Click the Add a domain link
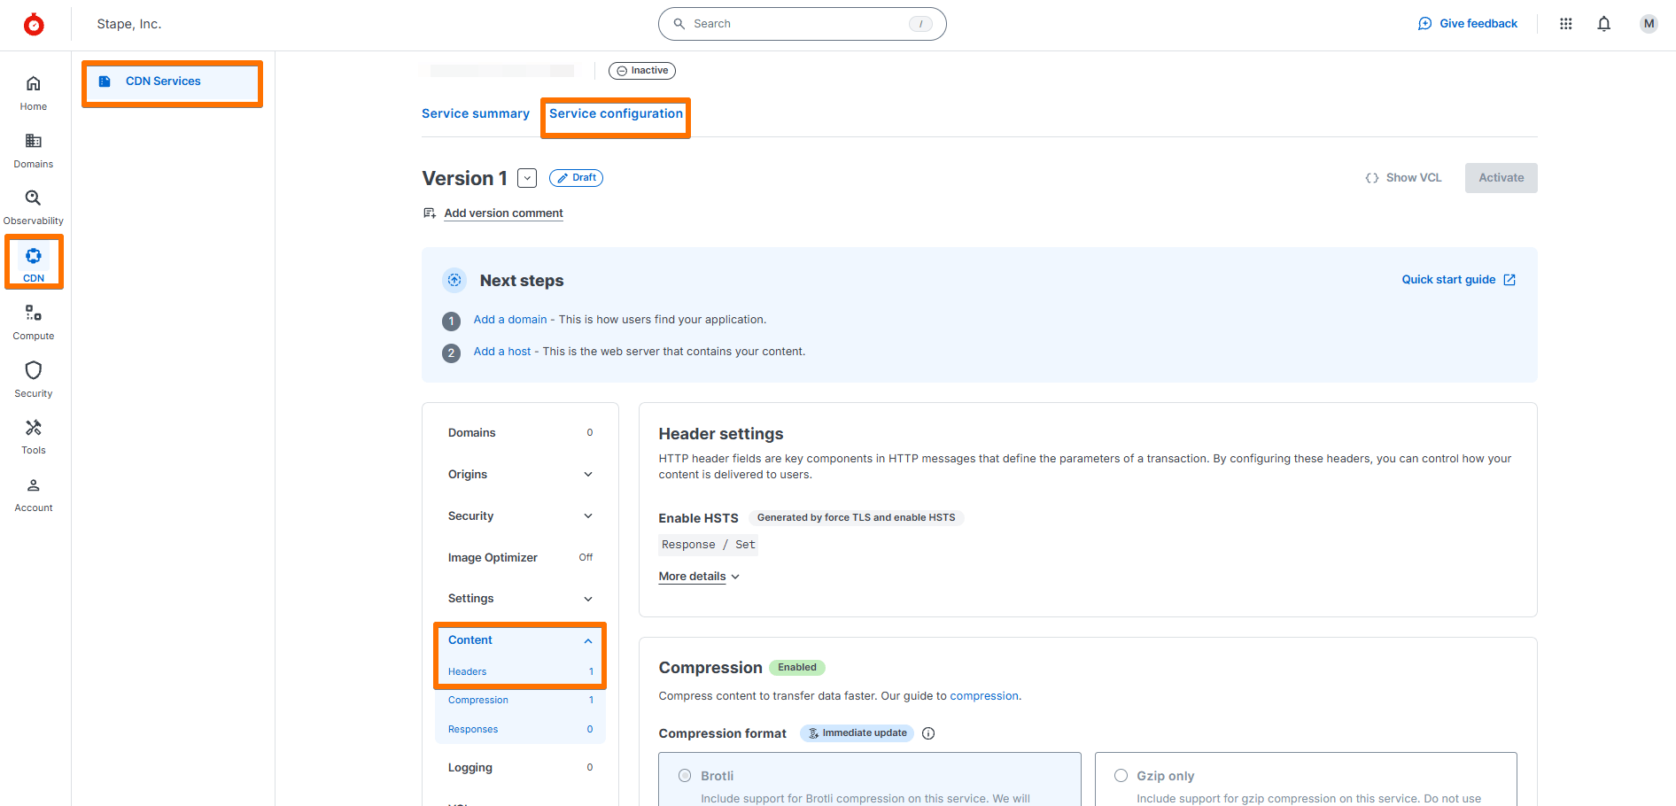The height and width of the screenshot is (806, 1676). point(510,320)
